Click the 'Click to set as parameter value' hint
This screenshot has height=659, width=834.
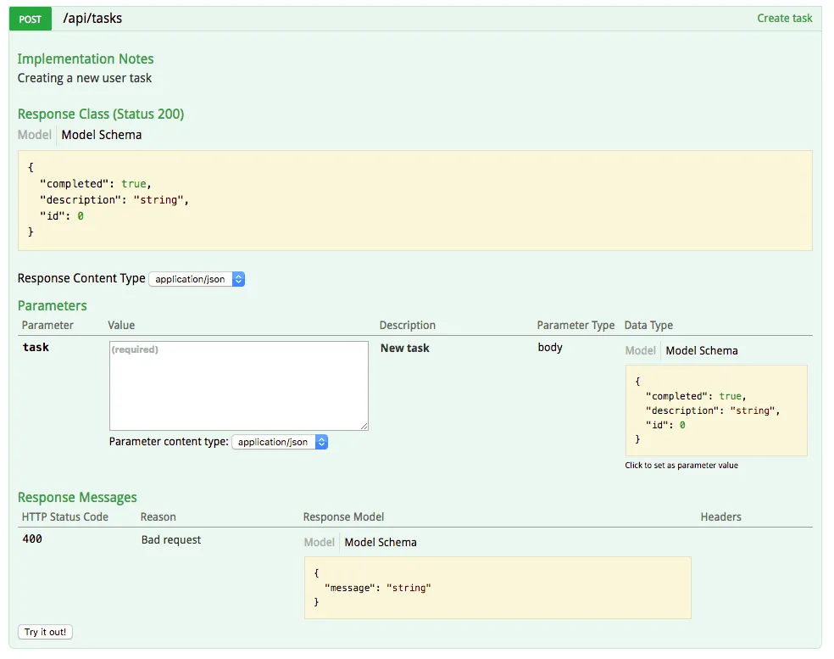681,466
